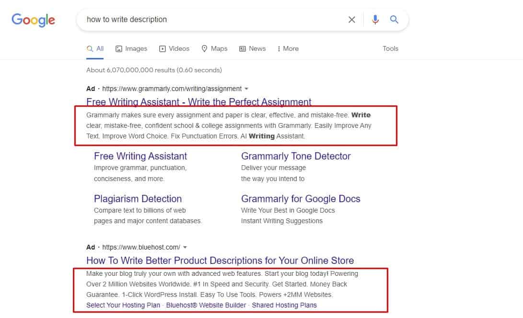Select the All results tab
Image resolution: width=523 pixels, height=318 pixels.
point(95,49)
